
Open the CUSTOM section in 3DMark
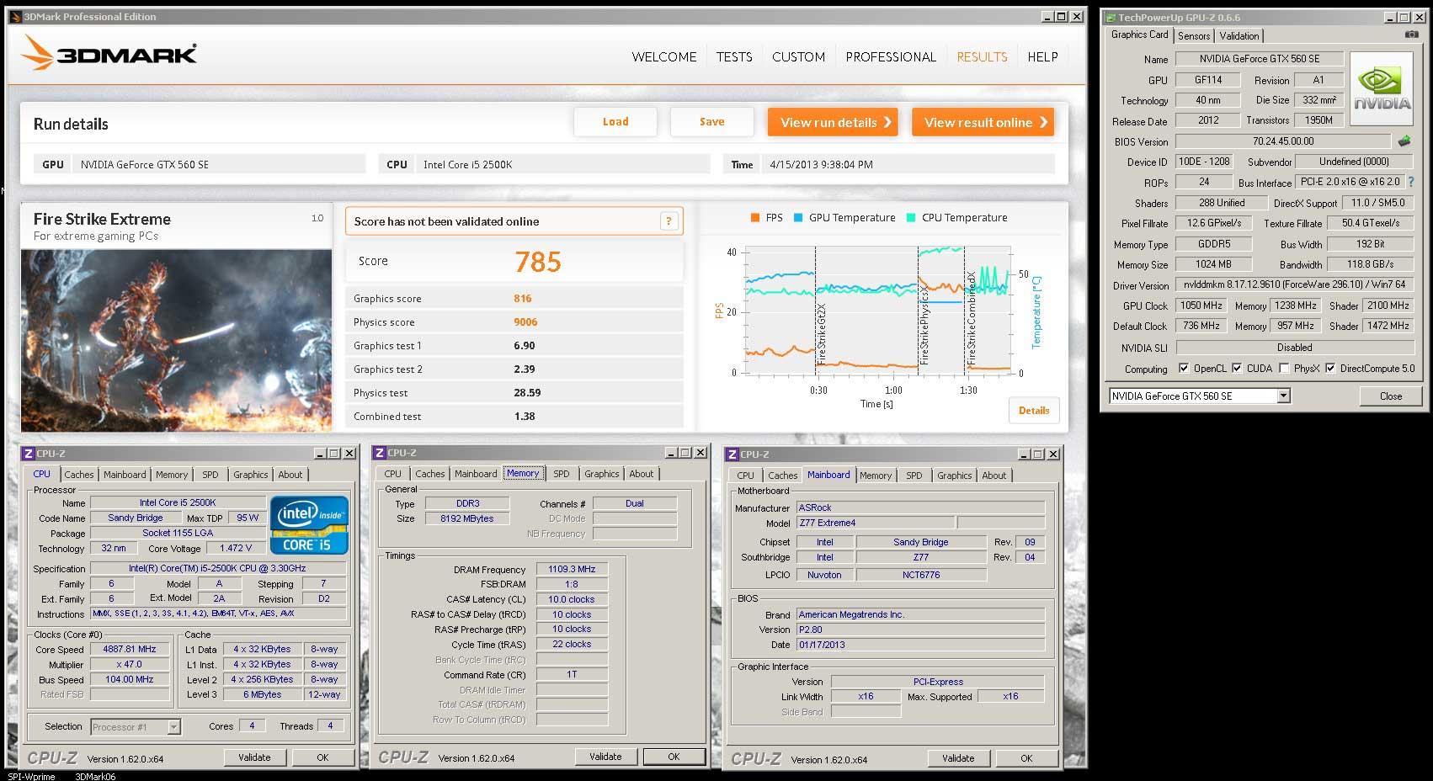tap(798, 57)
